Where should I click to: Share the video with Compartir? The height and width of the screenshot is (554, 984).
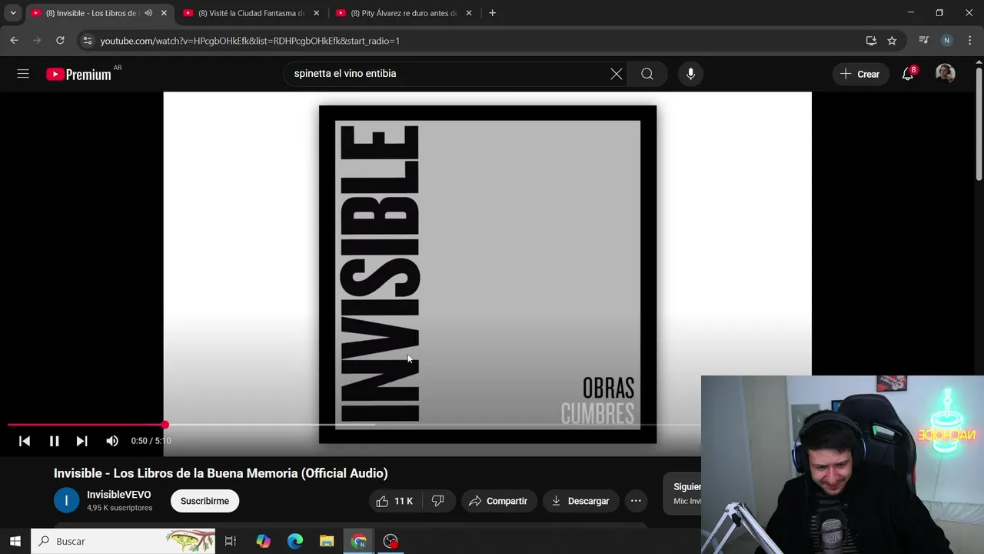point(498,501)
